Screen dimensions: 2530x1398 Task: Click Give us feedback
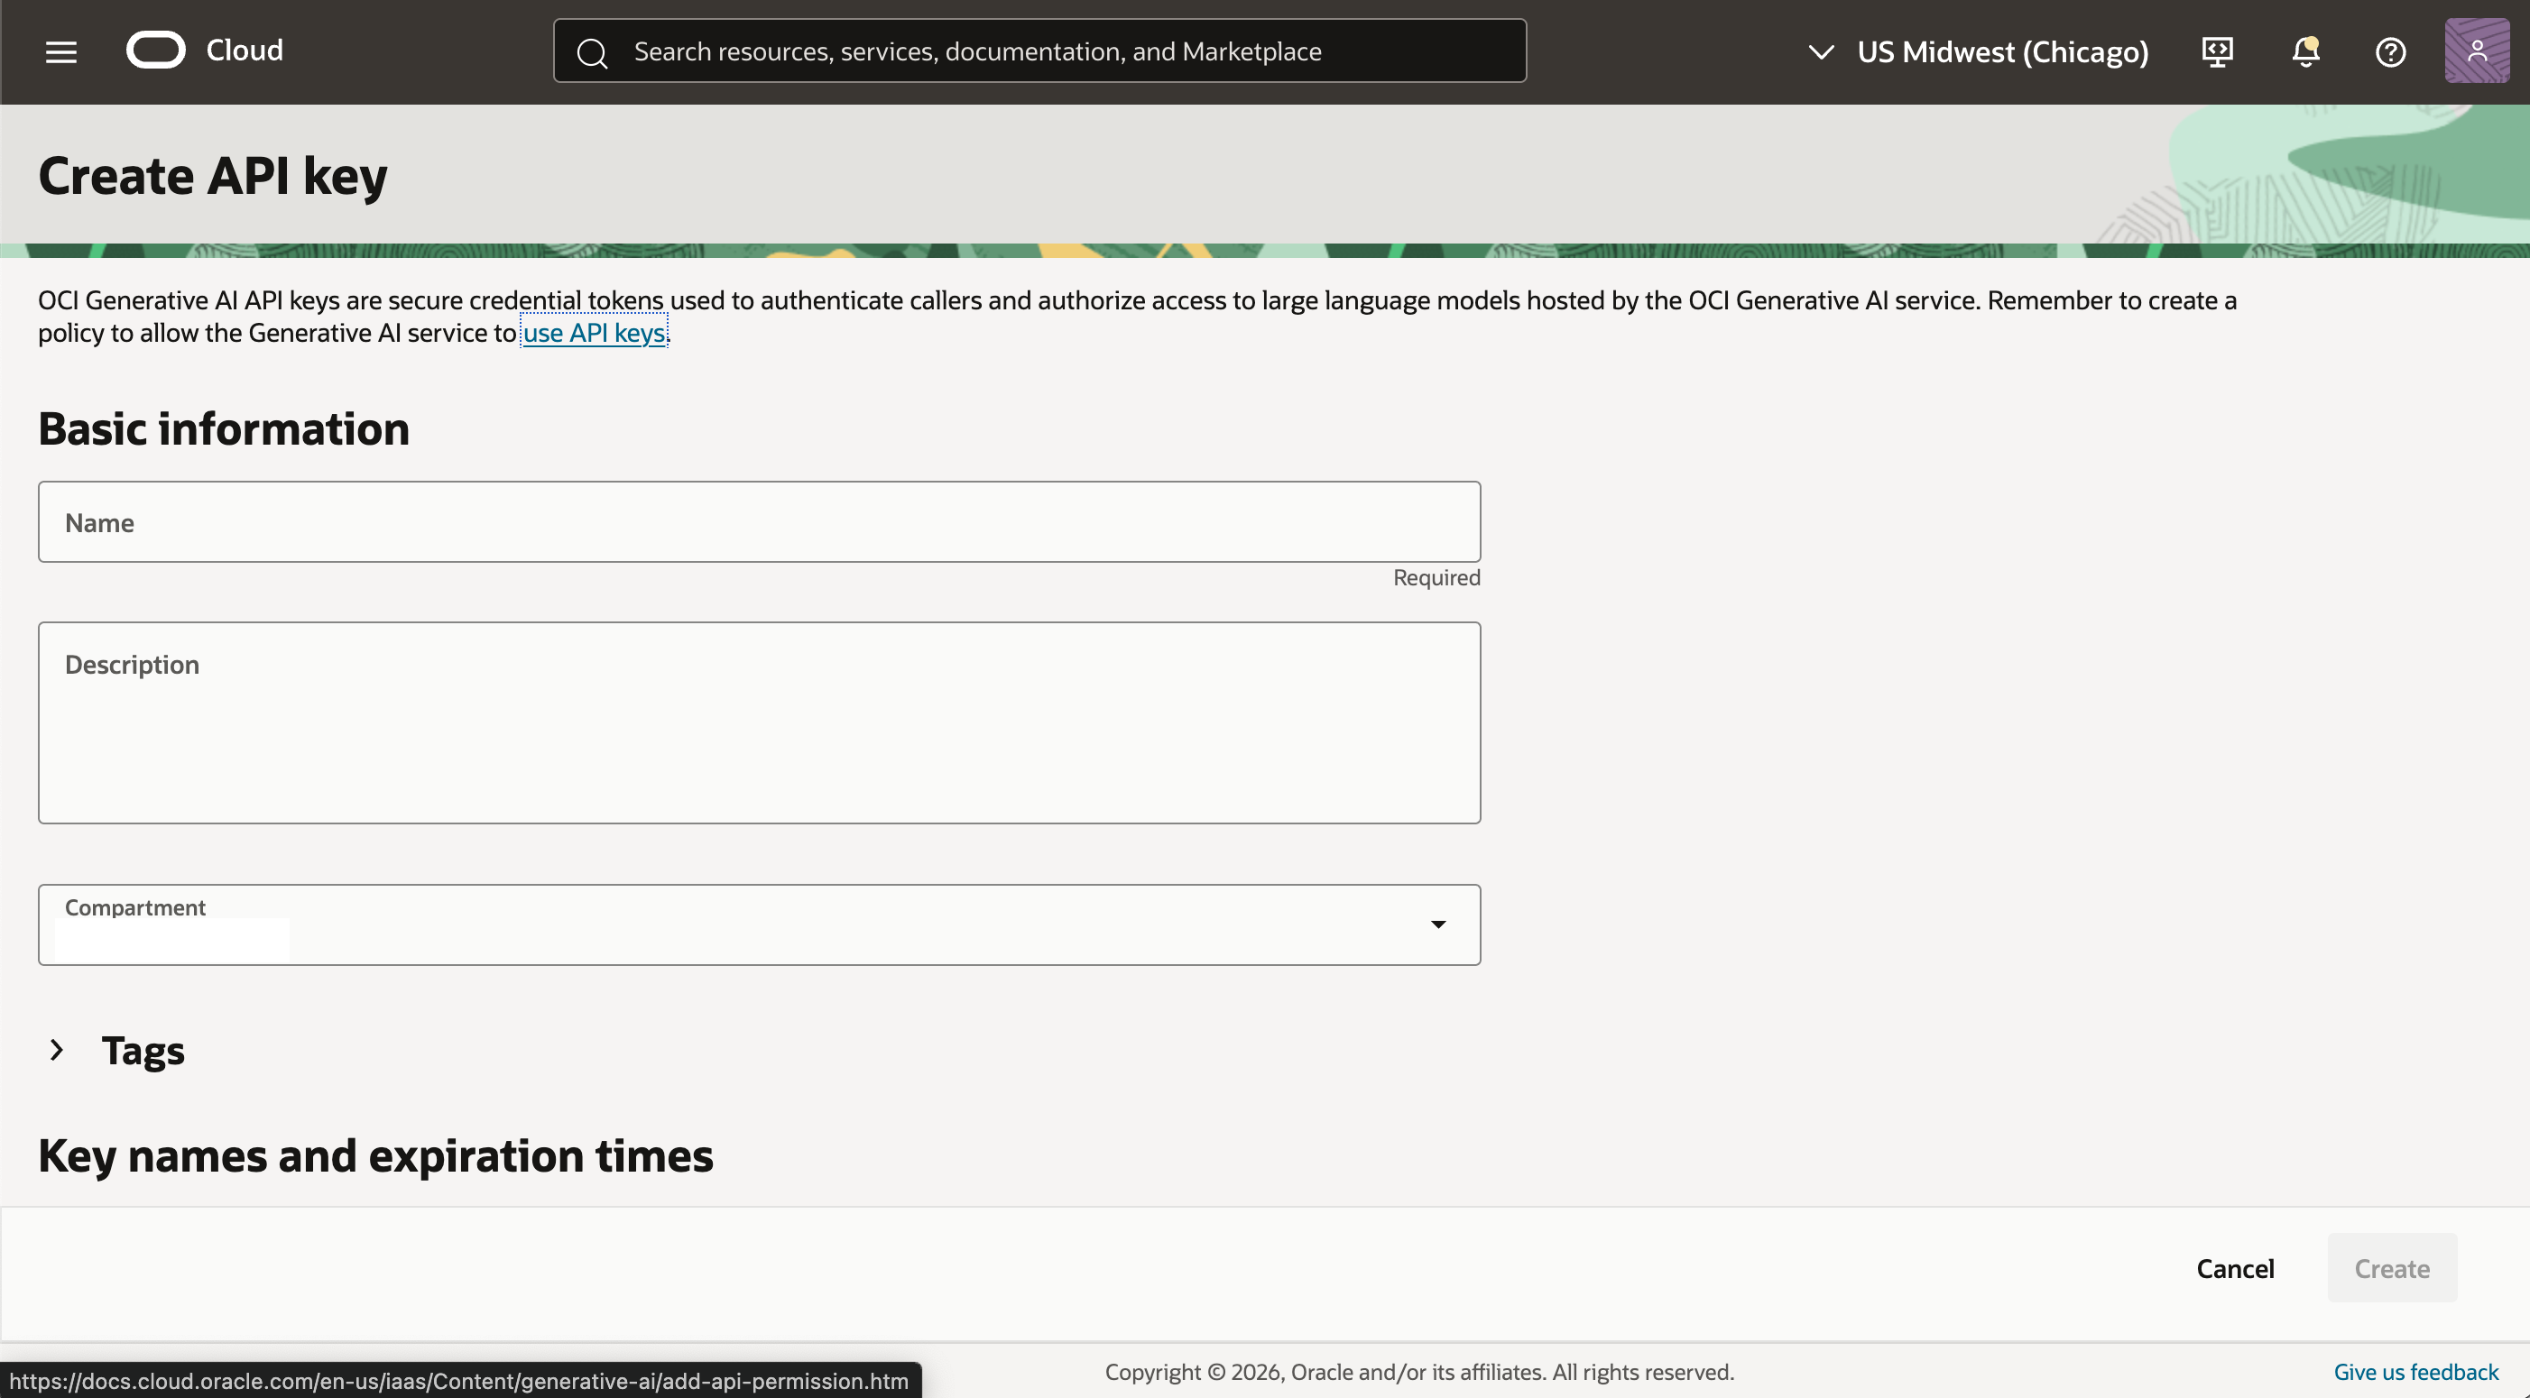click(2415, 1372)
